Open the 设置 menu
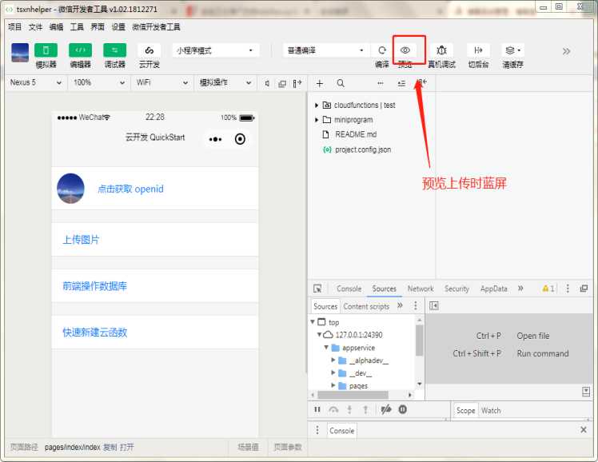The width and height of the screenshot is (598, 462). (118, 26)
